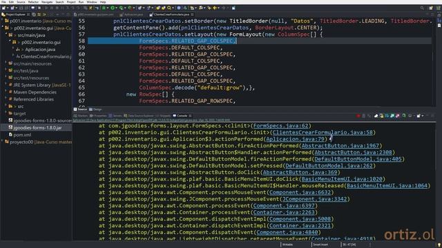
Task: Open the Window menu
Action: click(92, 2)
